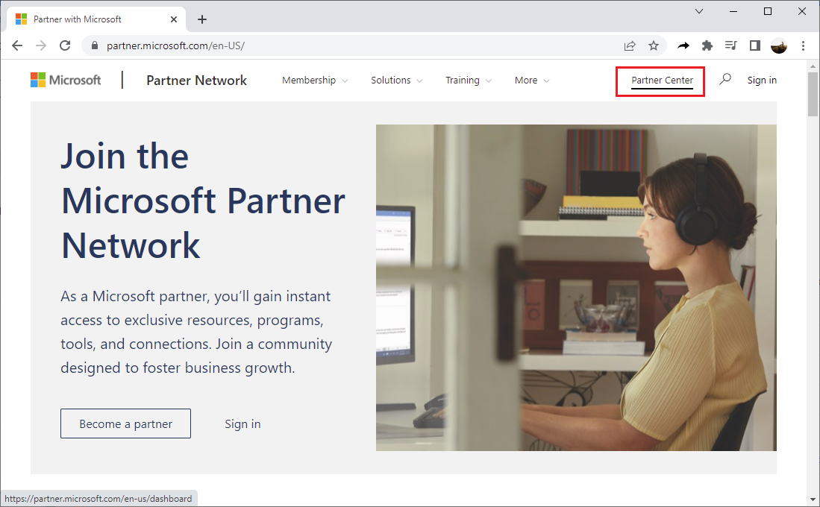Viewport: 820px width, 507px height.
Task: Click Sign in beside Become a partner
Action: click(242, 424)
